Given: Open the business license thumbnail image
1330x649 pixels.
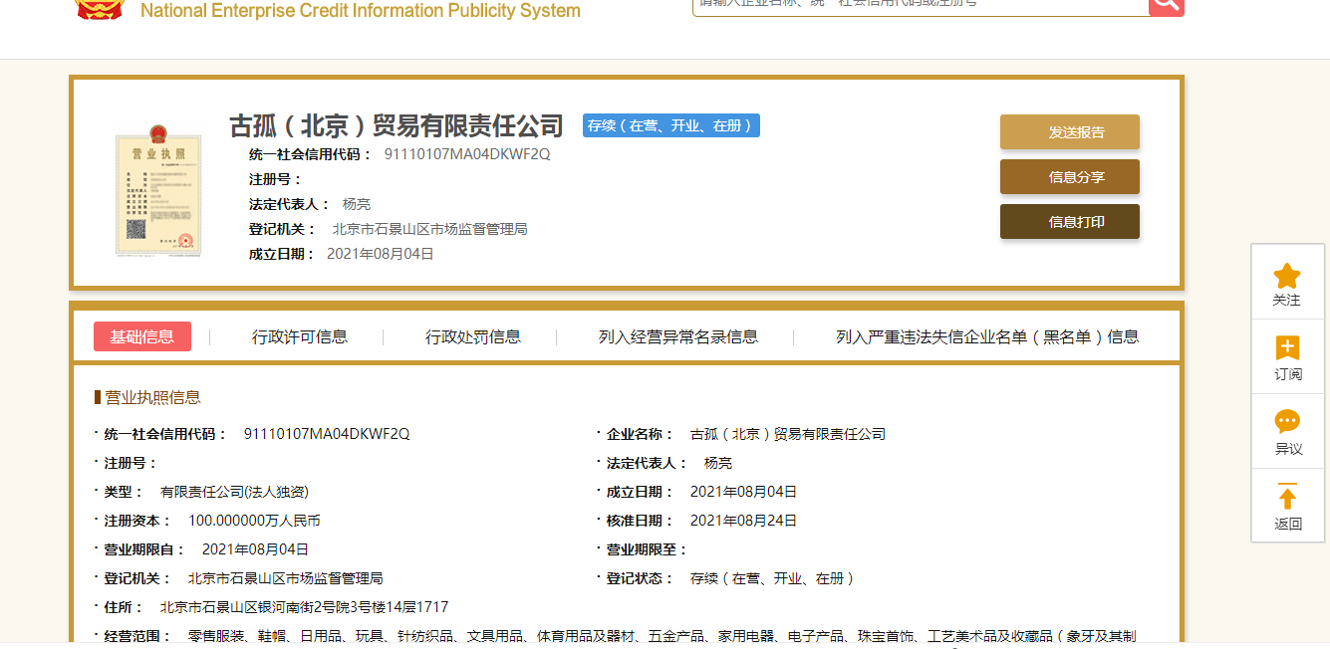Looking at the screenshot, I should tap(157, 190).
